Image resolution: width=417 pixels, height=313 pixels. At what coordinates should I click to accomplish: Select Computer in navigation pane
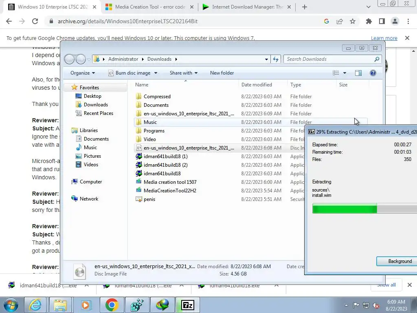(x=91, y=182)
